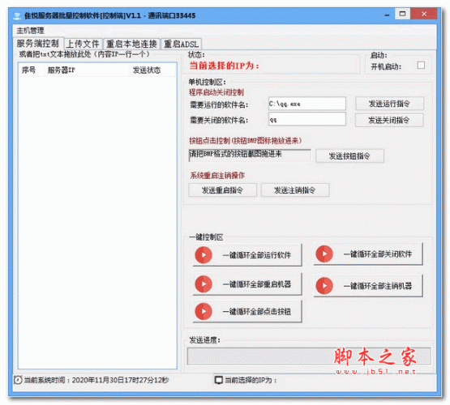Click the 一键循环全部重启机器 button label

(257, 284)
